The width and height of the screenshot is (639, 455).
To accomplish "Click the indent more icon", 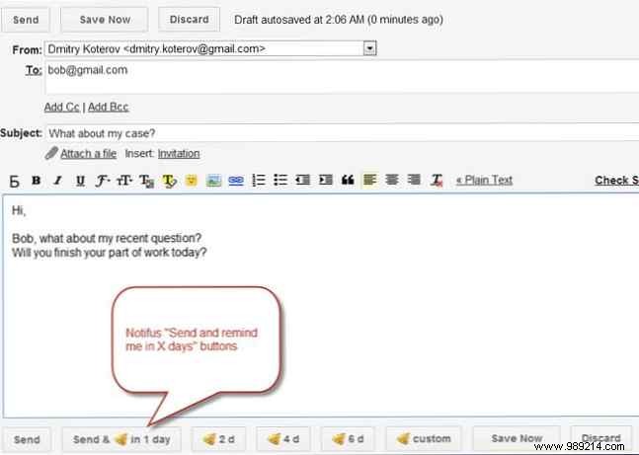I will pos(325,180).
